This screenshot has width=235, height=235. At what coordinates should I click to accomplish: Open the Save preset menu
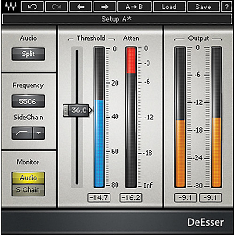204,7
